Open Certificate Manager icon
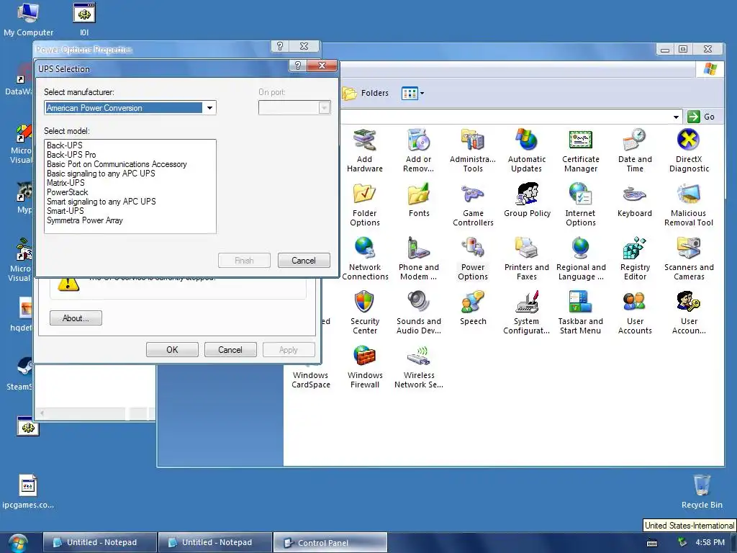 pos(581,150)
